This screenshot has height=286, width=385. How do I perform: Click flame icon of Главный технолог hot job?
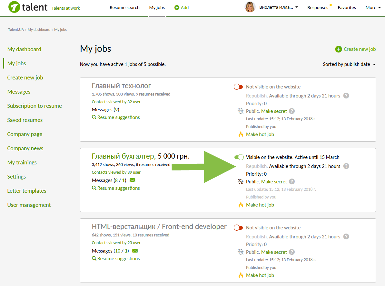click(x=241, y=134)
